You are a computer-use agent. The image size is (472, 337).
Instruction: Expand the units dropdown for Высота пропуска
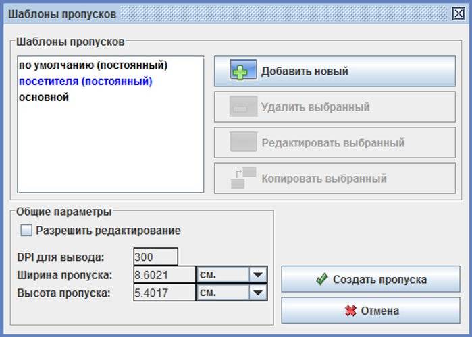click(257, 293)
